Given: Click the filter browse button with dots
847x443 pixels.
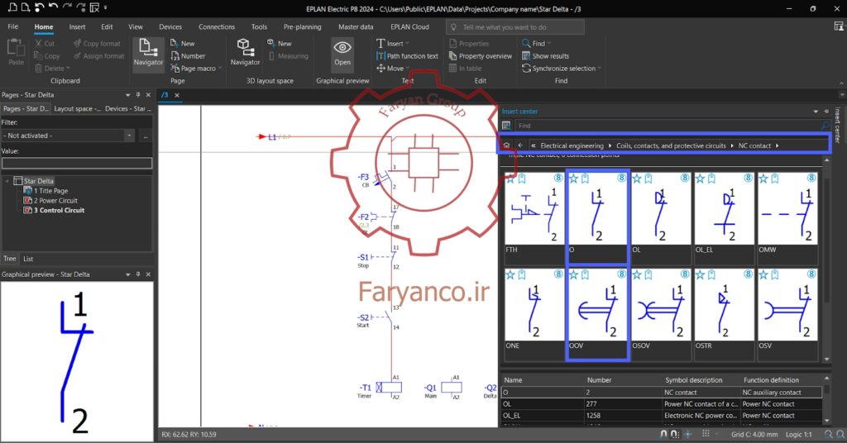Looking at the screenshot, I should point(146,136).
